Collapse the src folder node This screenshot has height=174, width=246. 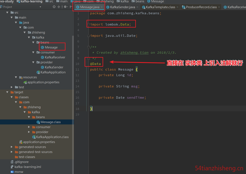pyautogui.click(x=7, y=12)
